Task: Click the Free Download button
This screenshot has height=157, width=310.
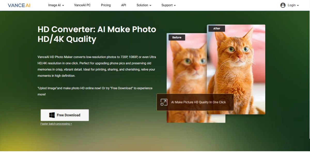Action: (x=65, y=115)
